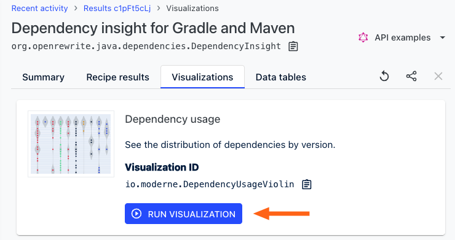This screenshot has height=240, width=455.
Task: Click the Dependency usage card title
Action: 172,120
